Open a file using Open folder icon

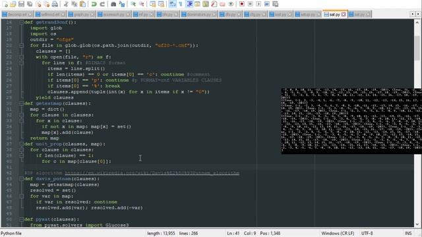(13, 4)
